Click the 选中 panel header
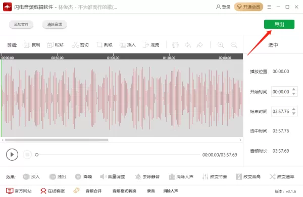The height and width of the screenshot is (197, 303). [x=273, y=45]
